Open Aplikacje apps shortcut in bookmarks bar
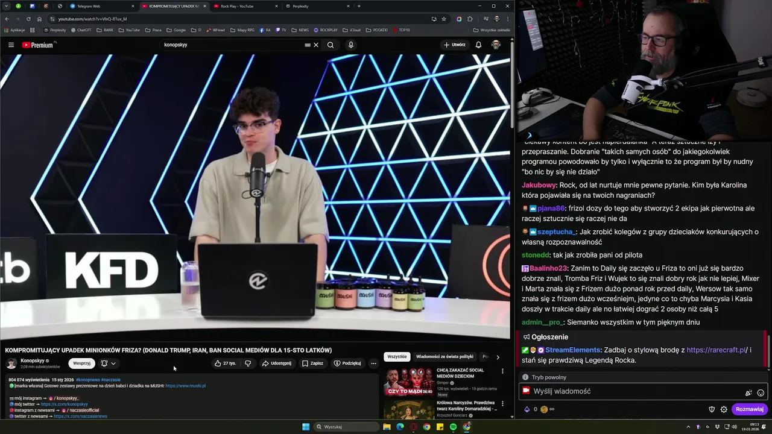Viewport: 772px width, 434px height. (14, 30)
